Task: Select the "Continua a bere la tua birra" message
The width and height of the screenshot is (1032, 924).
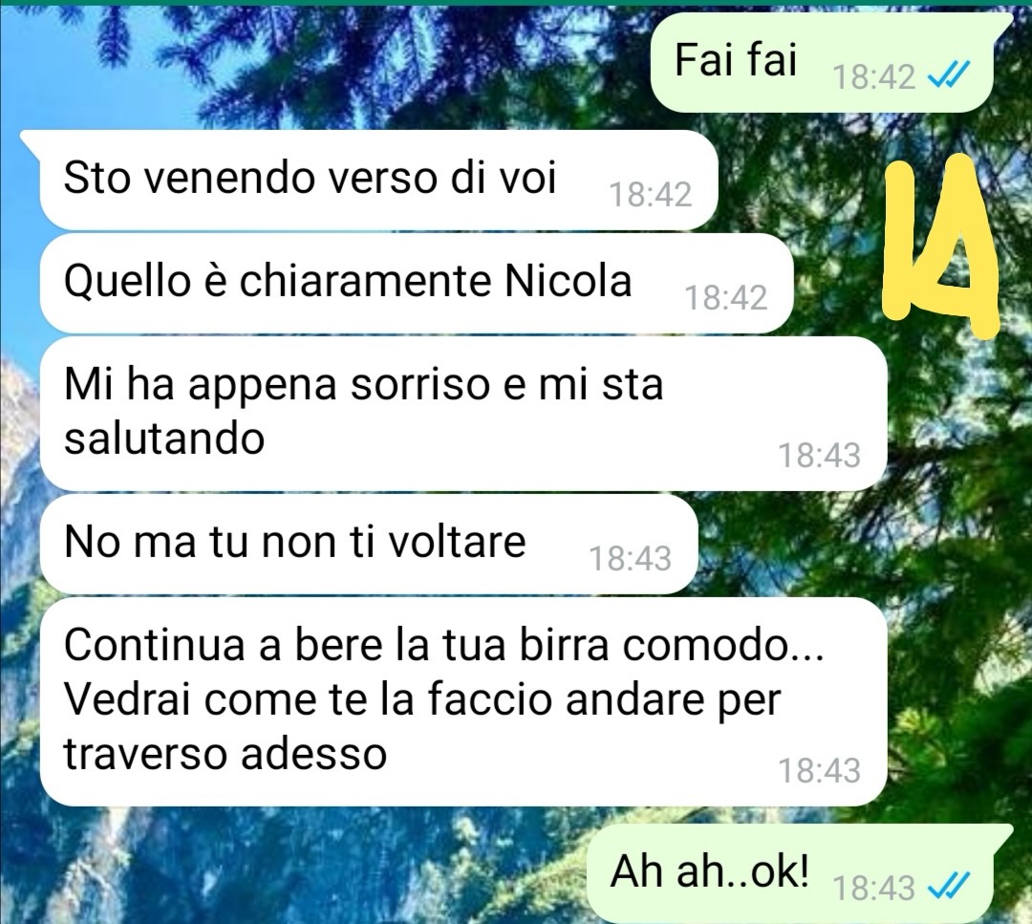Action: (463, 701)
